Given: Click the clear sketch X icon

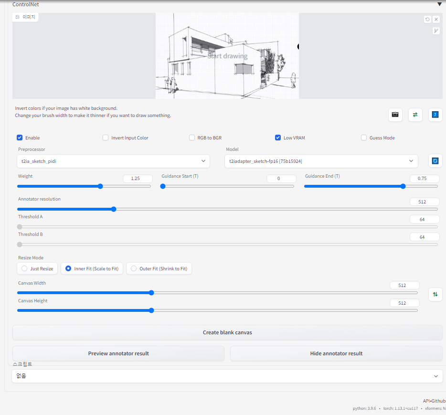Looking at the screenshot, I should 437,19.
